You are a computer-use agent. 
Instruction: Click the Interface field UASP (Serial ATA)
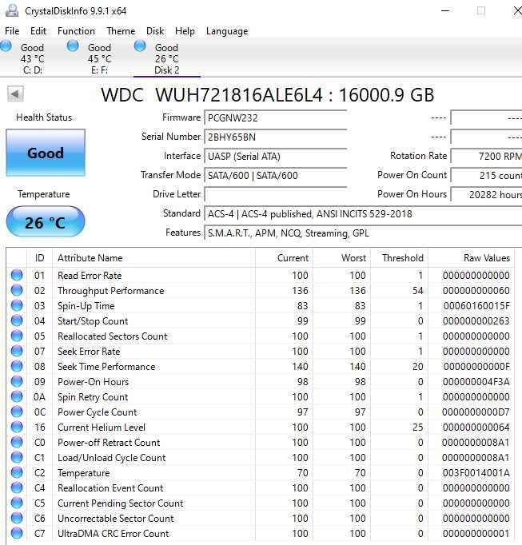coord(276,156)
